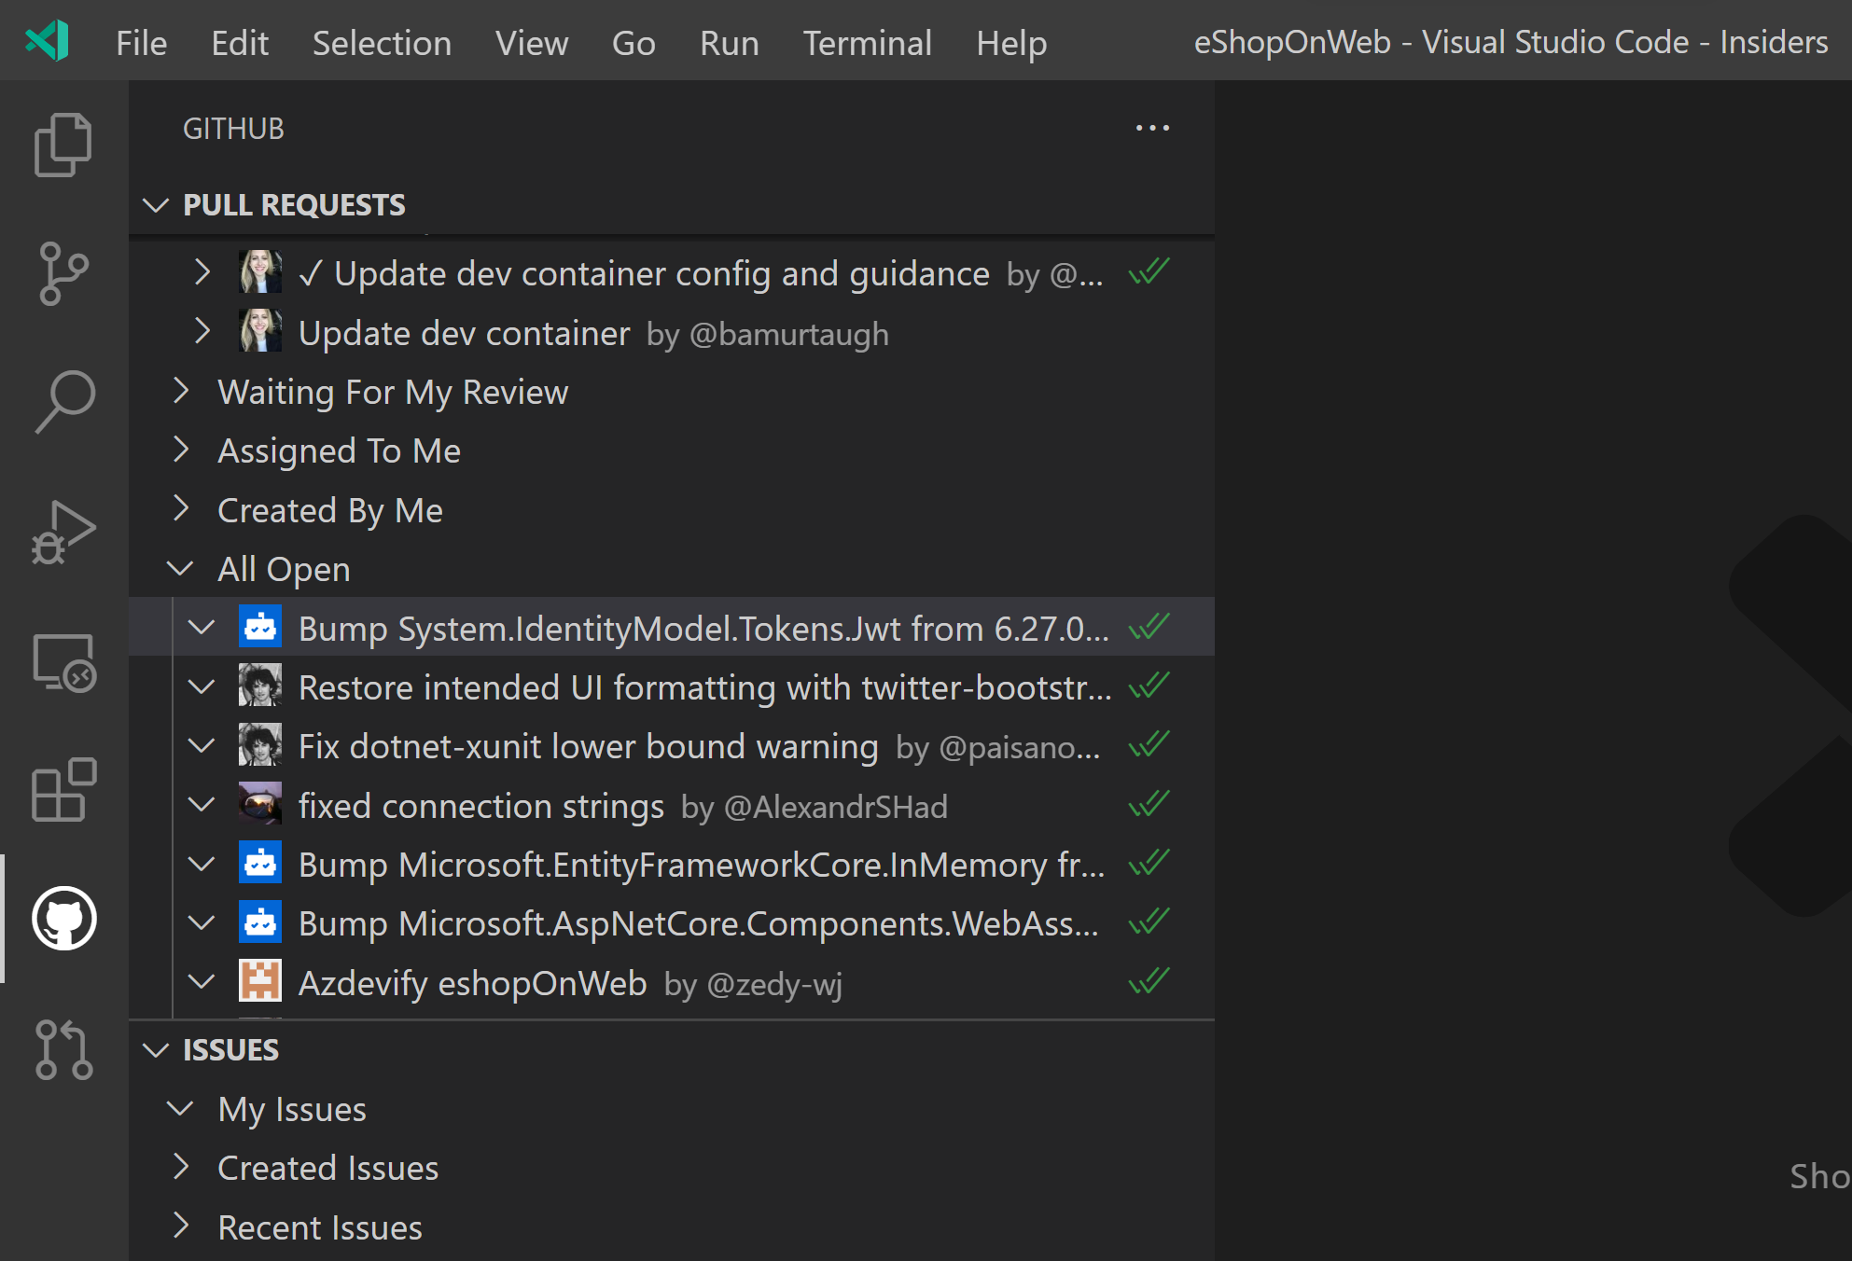1852x1261 pixels.
Task: Collapse the ISSUES section
Action: pos(156,1049)
